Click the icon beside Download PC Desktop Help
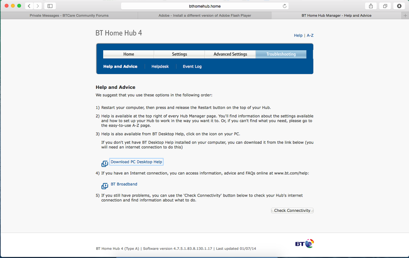The image size is (409, 258). [x=104, y=163]
